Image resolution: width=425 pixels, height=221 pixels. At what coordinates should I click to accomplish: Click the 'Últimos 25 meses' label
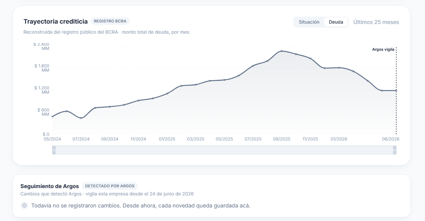[x=376, y=22]
